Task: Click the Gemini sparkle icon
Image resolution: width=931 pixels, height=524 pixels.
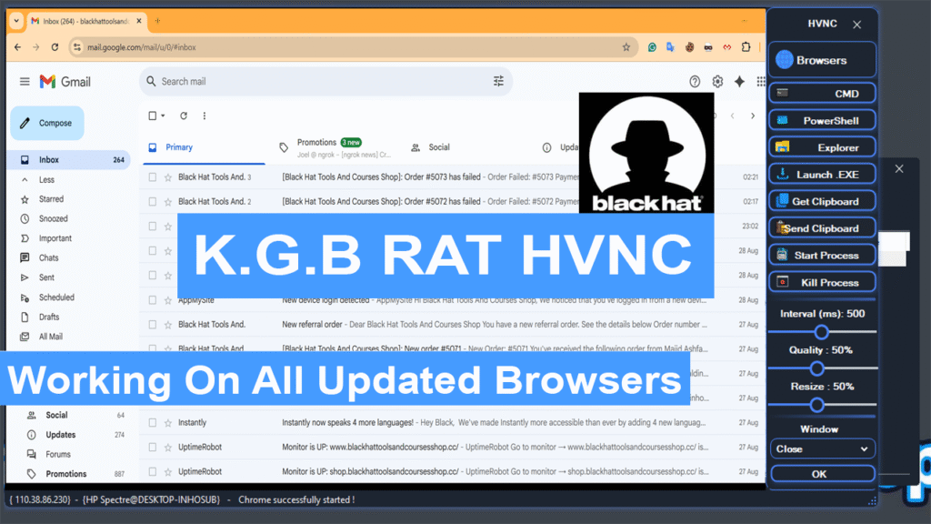Action: pyautogui.click(x=739, y=81)
